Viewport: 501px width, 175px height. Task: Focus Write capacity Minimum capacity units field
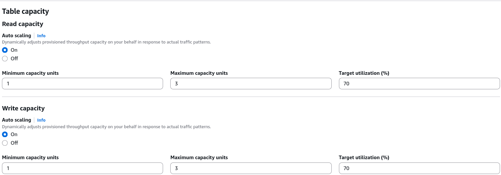82,168
